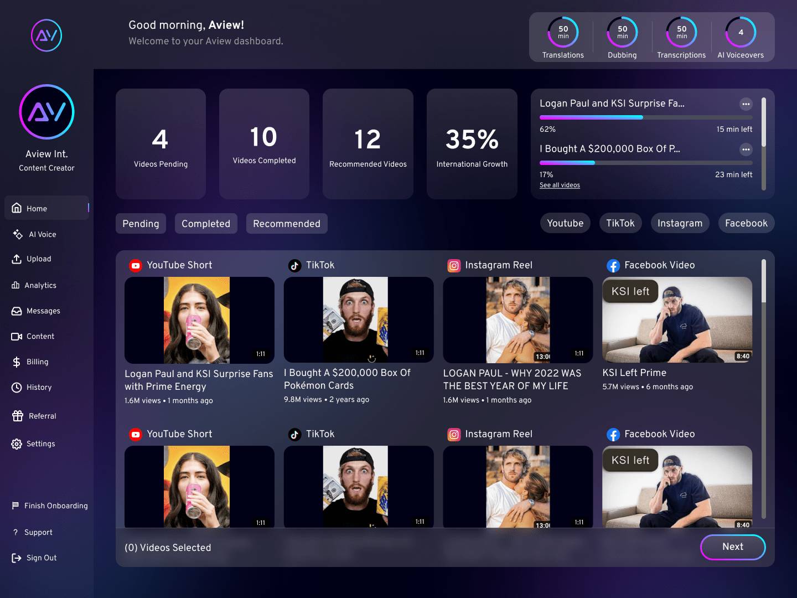Switch to the Pending tab
Screen dimensions: 797x598
point(141,224)
